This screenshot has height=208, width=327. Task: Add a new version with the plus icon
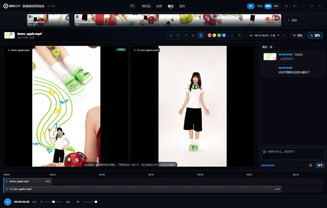pos(284,35)
